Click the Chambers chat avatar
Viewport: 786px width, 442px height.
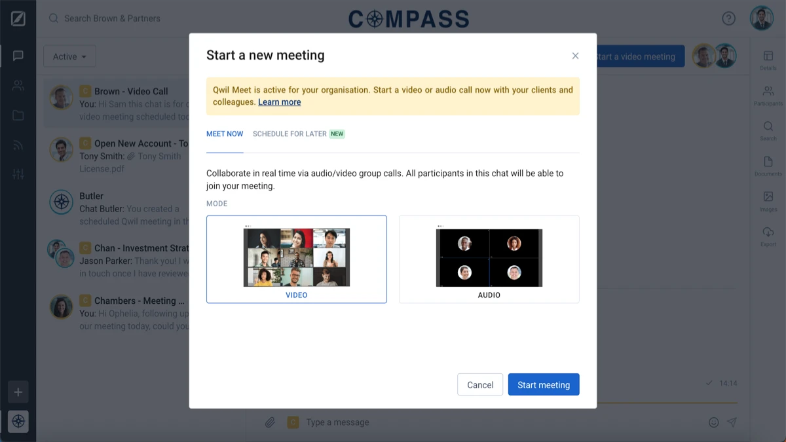coord(62,306)
